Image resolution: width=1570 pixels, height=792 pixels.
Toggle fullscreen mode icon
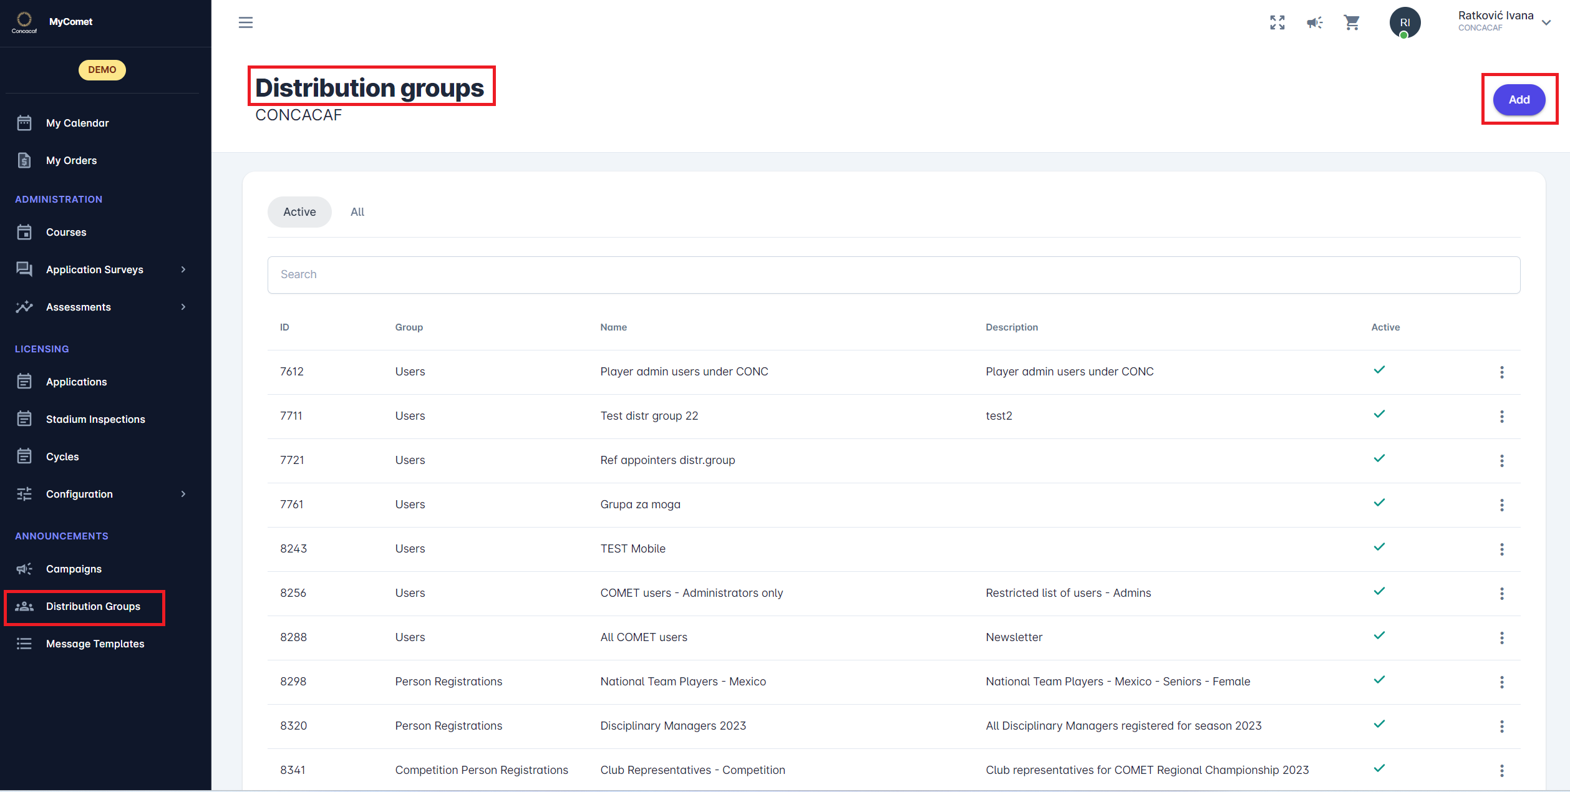point(1277,22)
